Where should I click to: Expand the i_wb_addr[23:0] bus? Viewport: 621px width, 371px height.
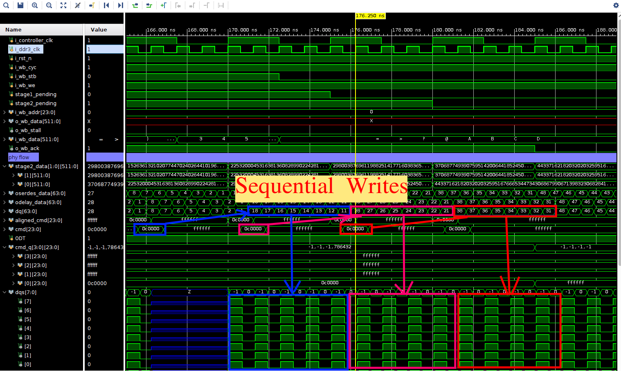[4, 112]
